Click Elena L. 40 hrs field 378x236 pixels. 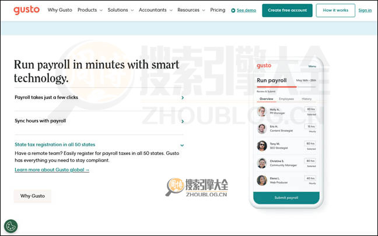(310, 178)
